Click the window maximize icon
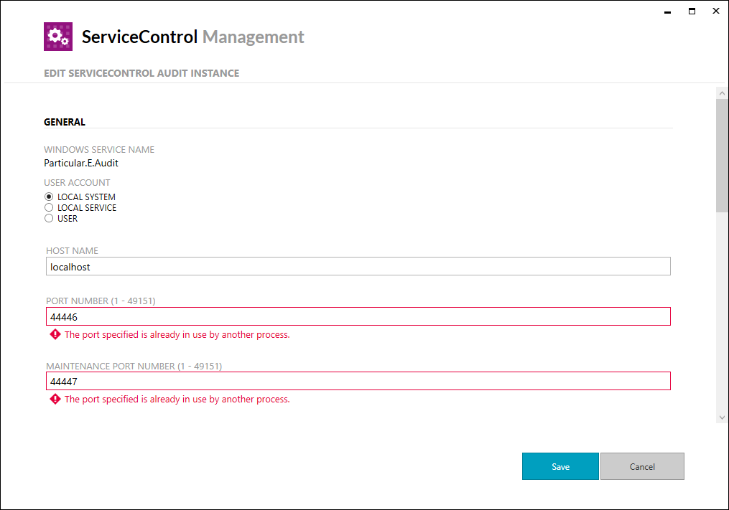 pos(692,11)
